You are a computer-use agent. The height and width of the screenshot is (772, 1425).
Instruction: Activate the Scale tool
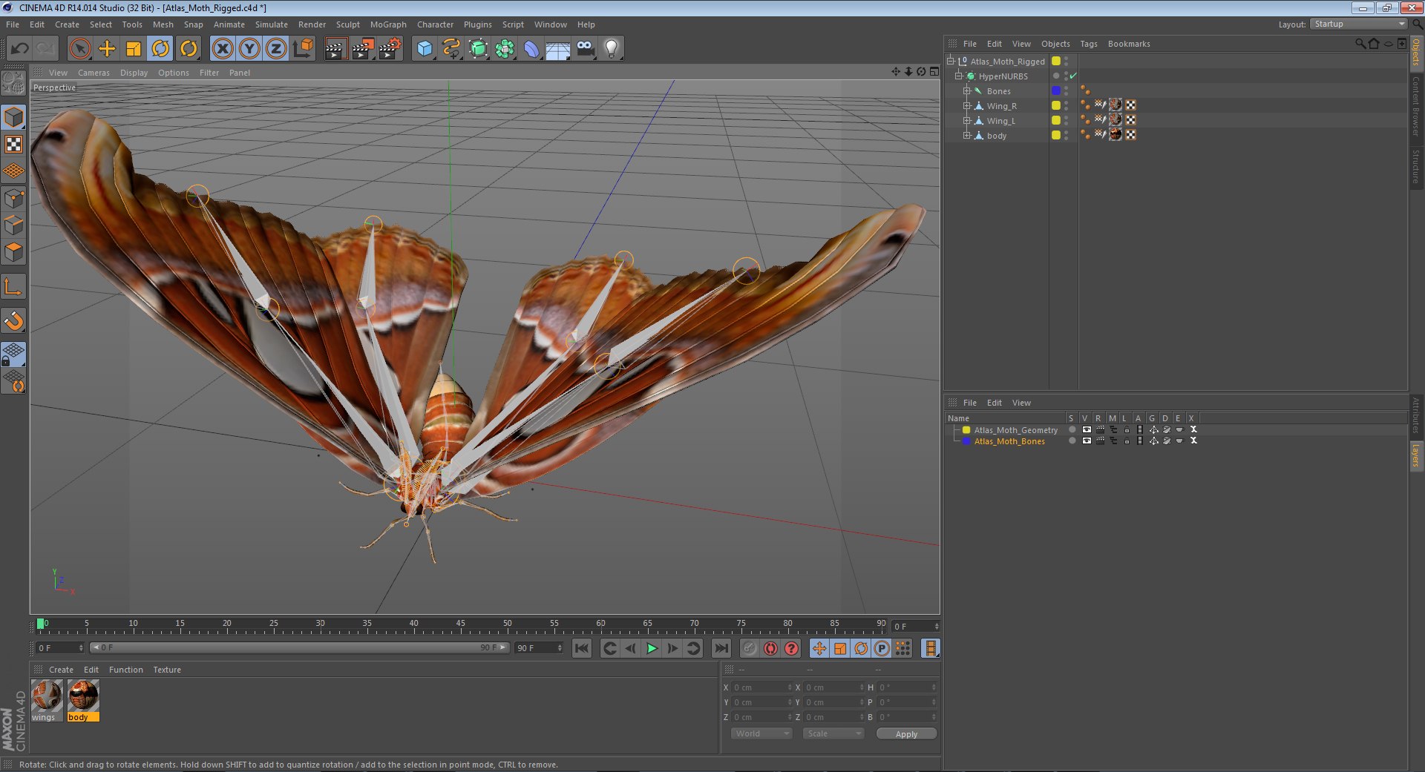[134, 49]
